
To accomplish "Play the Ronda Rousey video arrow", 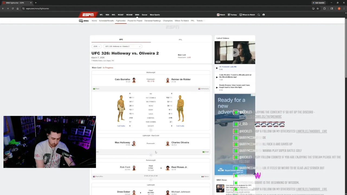I will (217, 87).
